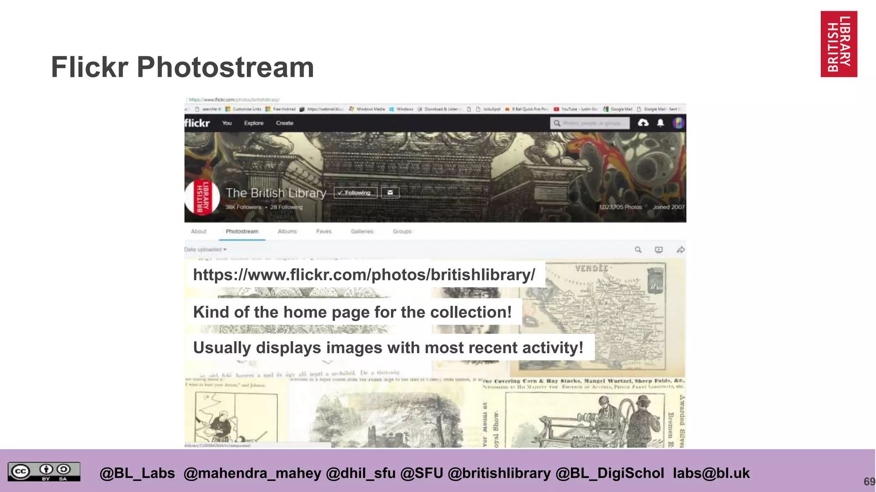The image size is (876, 492).
Task: Click the browser address bar URL
Action: point(234,100)
